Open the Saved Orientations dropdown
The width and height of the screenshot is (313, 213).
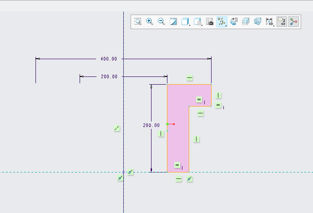tap(198, 21)
